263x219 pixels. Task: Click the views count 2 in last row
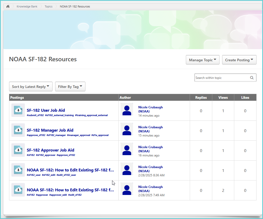click(x=223, y=191)
